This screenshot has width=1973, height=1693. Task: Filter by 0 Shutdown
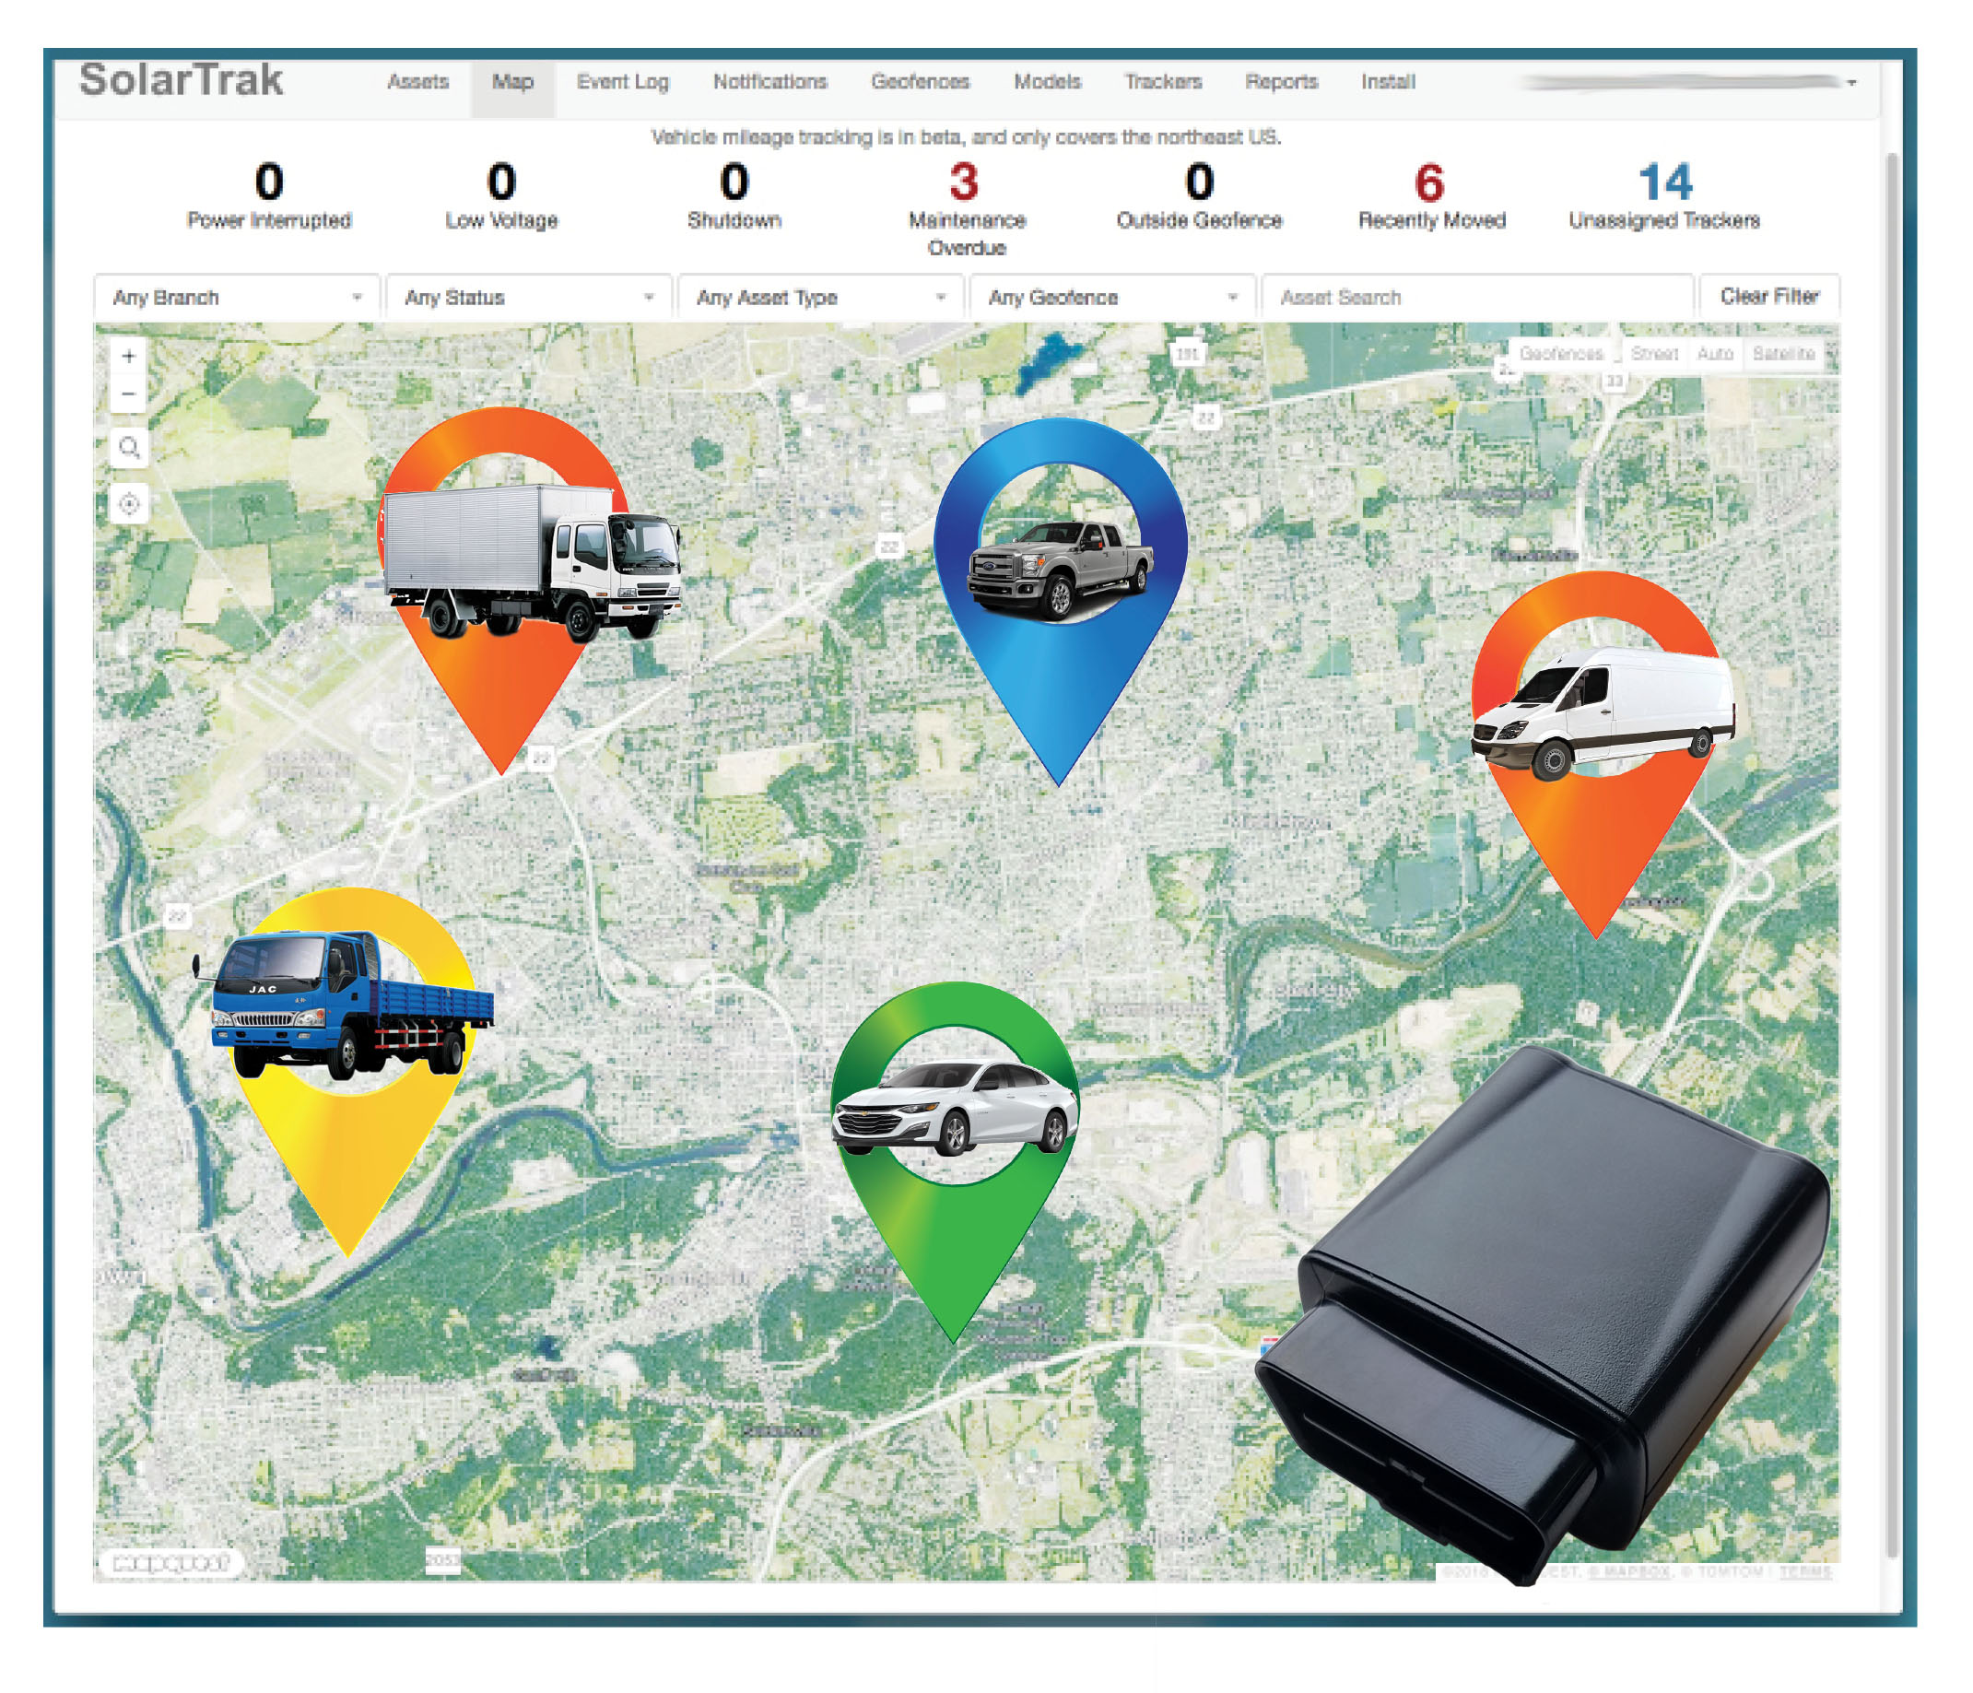(734, 196)
